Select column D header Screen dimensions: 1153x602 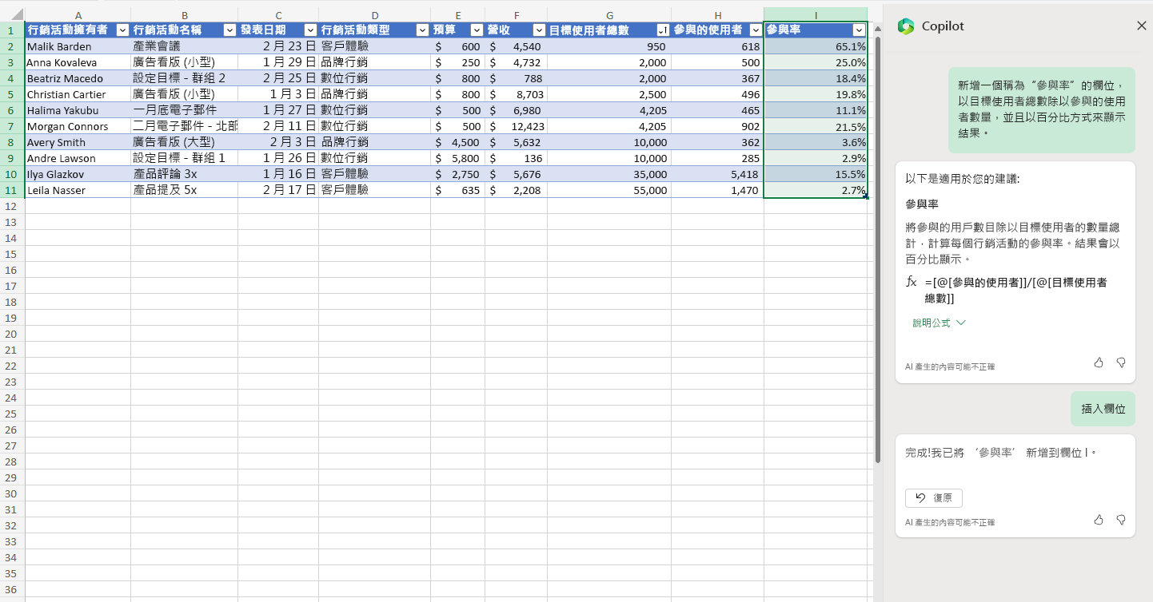(x=374, y=15)
